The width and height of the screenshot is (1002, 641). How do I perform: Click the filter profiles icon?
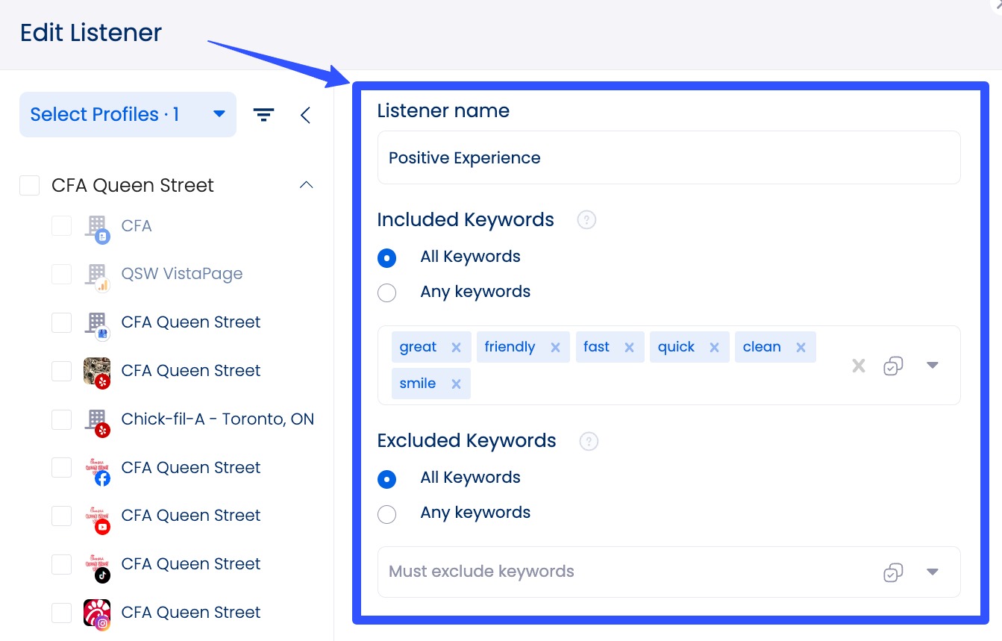click(x=263, y=115)
